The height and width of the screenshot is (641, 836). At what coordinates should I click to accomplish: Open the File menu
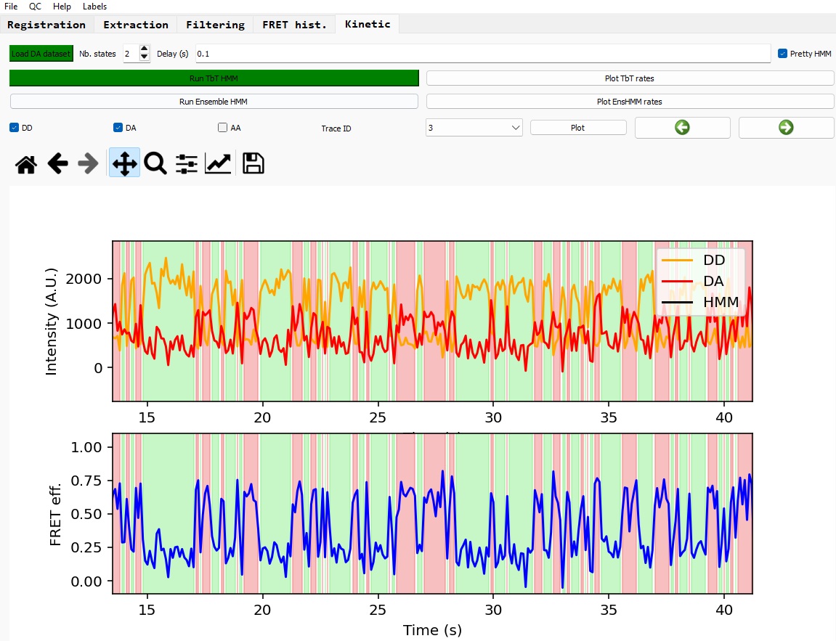pyautogui.click(x=11, y=7)
